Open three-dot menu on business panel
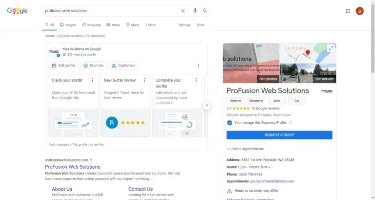 [x=198, y=66]
